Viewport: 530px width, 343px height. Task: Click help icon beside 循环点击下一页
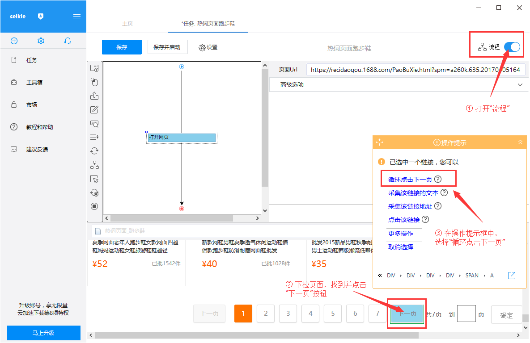coord(438,179)
